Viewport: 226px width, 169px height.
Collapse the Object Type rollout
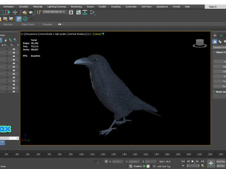(219, 52)
